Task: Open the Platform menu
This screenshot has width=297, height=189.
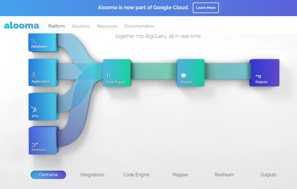Action: [56, 26]
